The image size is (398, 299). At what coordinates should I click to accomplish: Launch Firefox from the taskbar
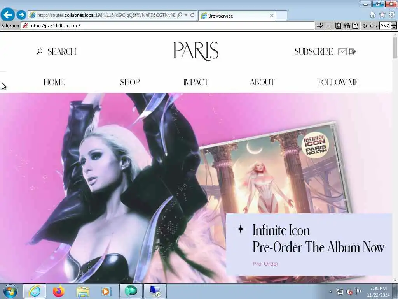(x=59, y=291)
